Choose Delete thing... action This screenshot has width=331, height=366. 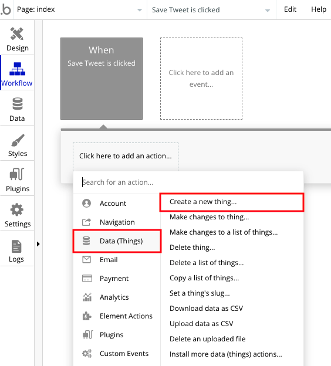[192, 248]
